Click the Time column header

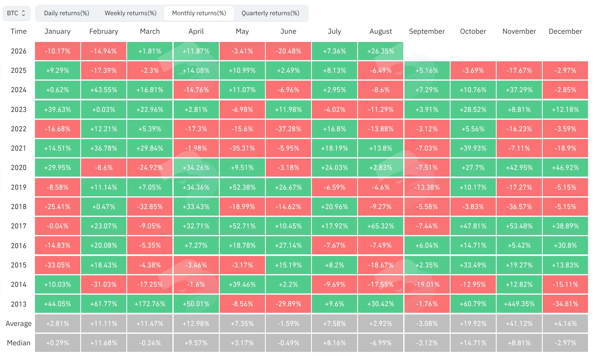(x=19, y=31)
